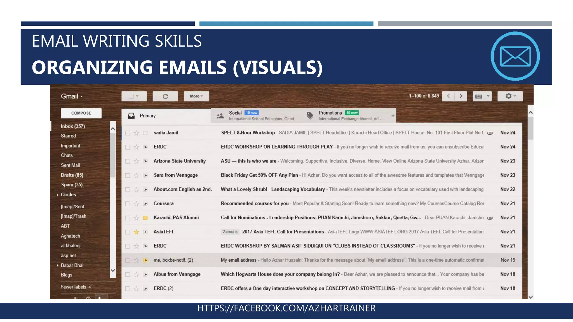Open the Chats folder
The width and height of the screenshot is (573, 322).
pos(67,155)
